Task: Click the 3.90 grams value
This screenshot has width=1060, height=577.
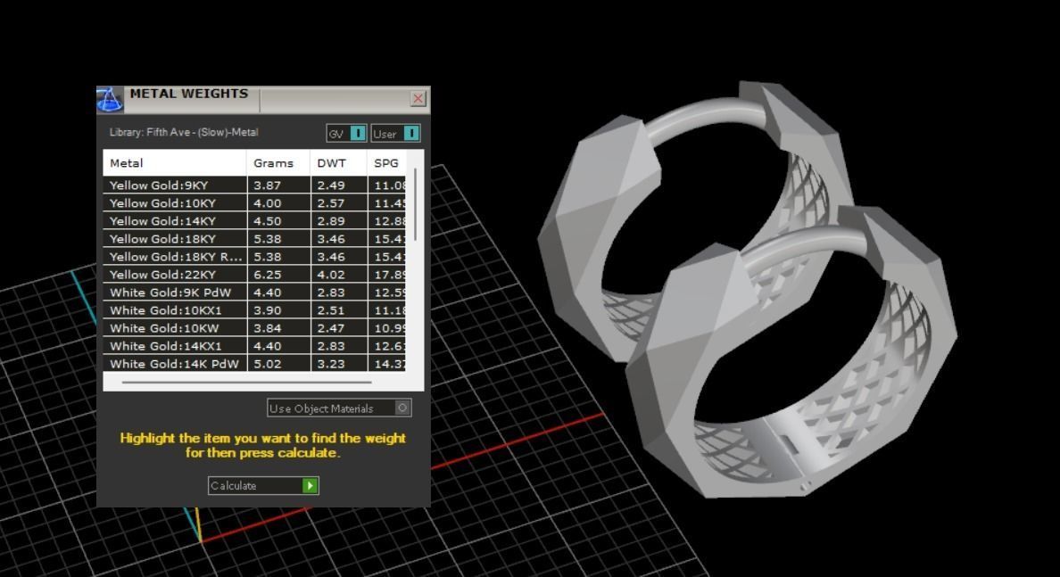Action: point(267,311)
